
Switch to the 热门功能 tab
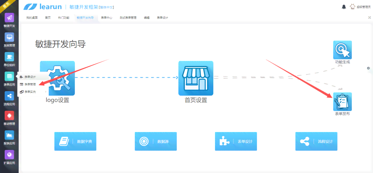(63, 18)
